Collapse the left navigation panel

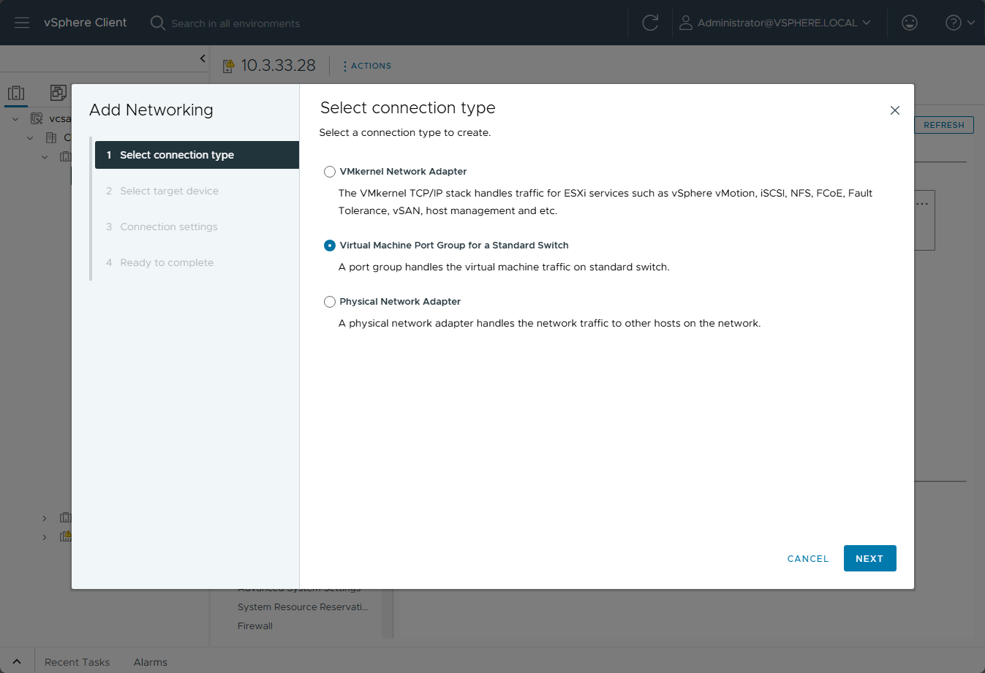click(x=203, y=58)
